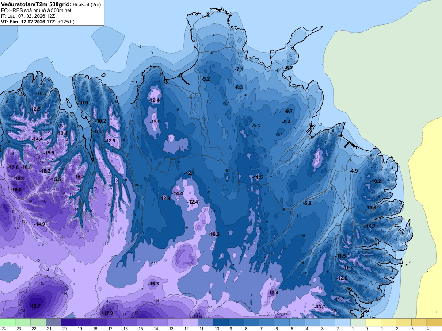Select the -15.3 temperature label
The width and height of the screenshot is (442, 331).
154,284
